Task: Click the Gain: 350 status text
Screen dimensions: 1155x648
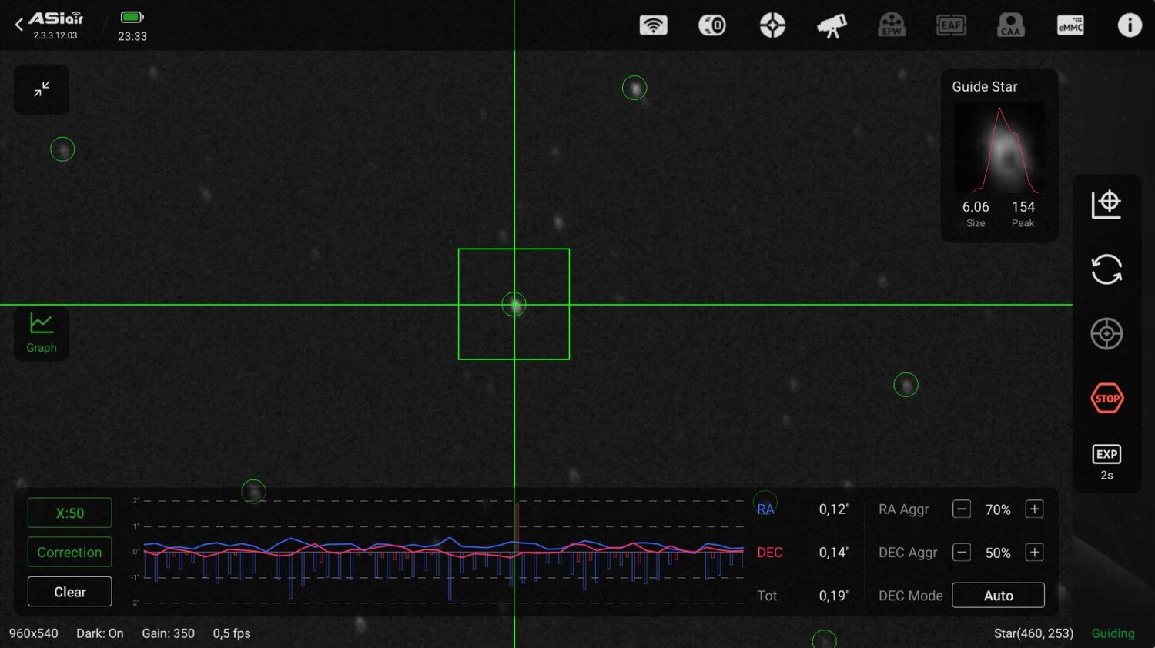Action: click(168, 633)
